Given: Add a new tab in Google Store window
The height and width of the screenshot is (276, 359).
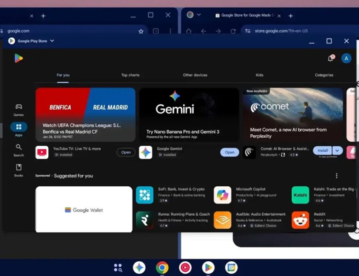Looking at the screenshot, I should coord(290,16).
